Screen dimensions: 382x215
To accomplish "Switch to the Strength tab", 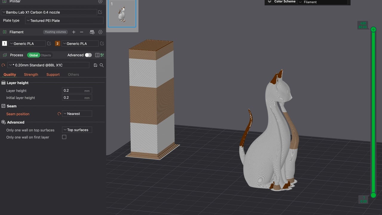I will click(31, 74).
